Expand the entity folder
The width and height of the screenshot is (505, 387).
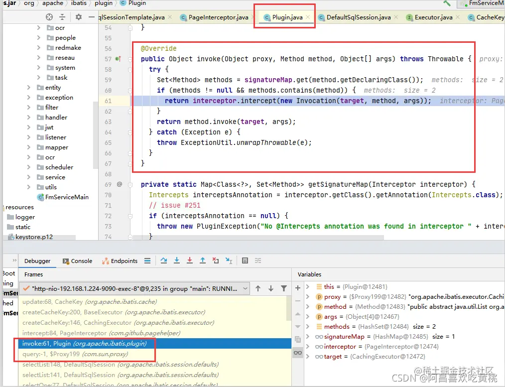pyautogui.click(x=29, y=88)
